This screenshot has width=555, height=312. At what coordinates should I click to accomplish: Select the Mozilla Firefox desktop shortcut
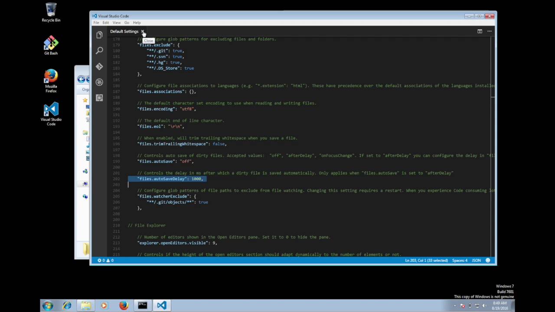point(51,81)
